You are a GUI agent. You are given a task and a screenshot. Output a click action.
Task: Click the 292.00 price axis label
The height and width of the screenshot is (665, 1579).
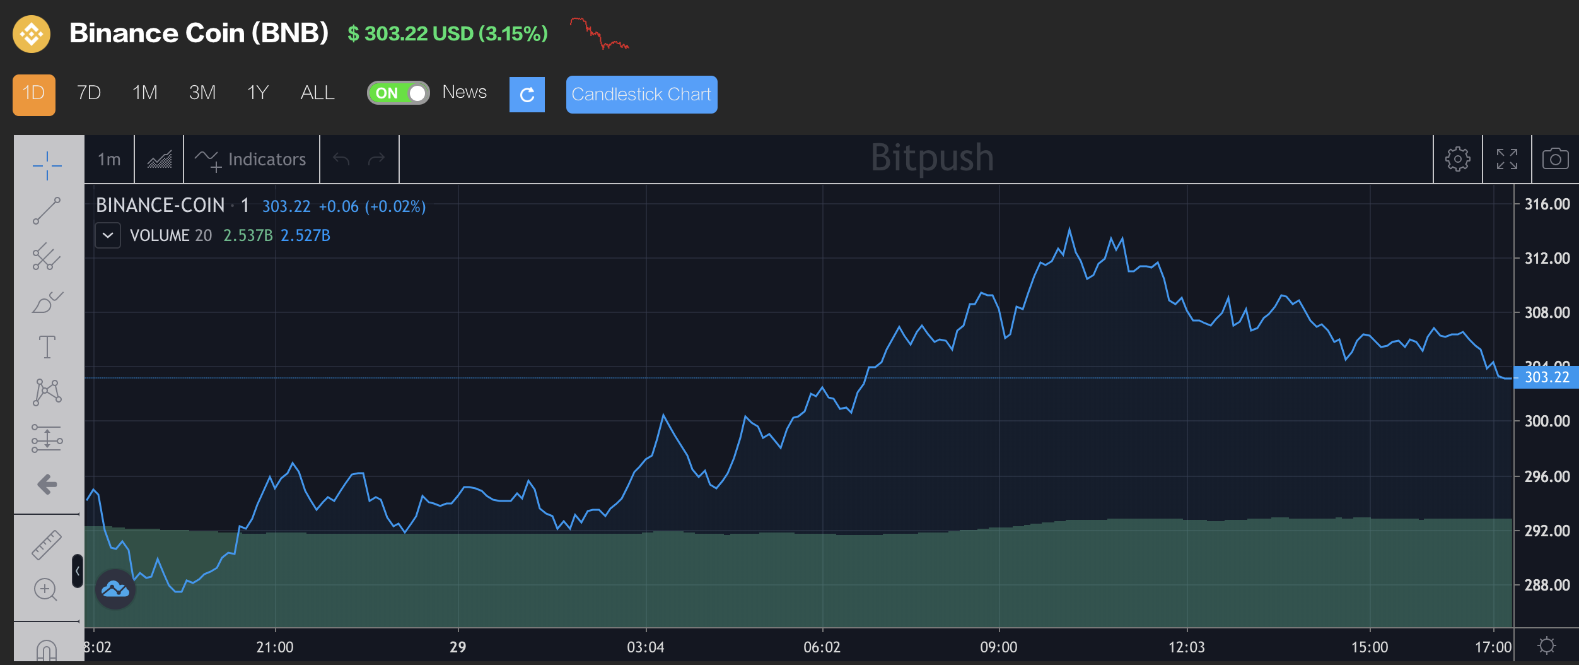click(1547, 531)
